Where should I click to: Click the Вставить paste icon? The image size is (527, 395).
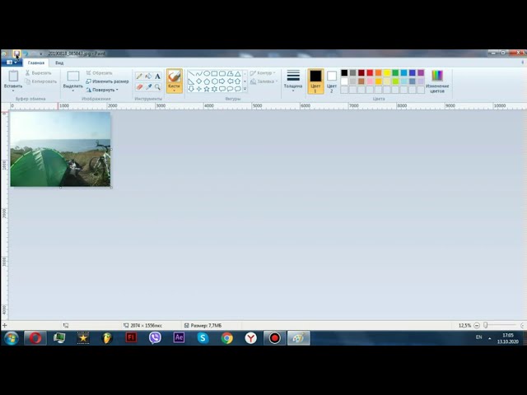tap(13, 79)
